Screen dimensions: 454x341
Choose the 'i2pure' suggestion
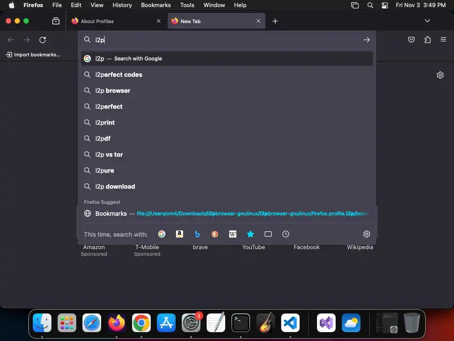(x=227, y=170)
